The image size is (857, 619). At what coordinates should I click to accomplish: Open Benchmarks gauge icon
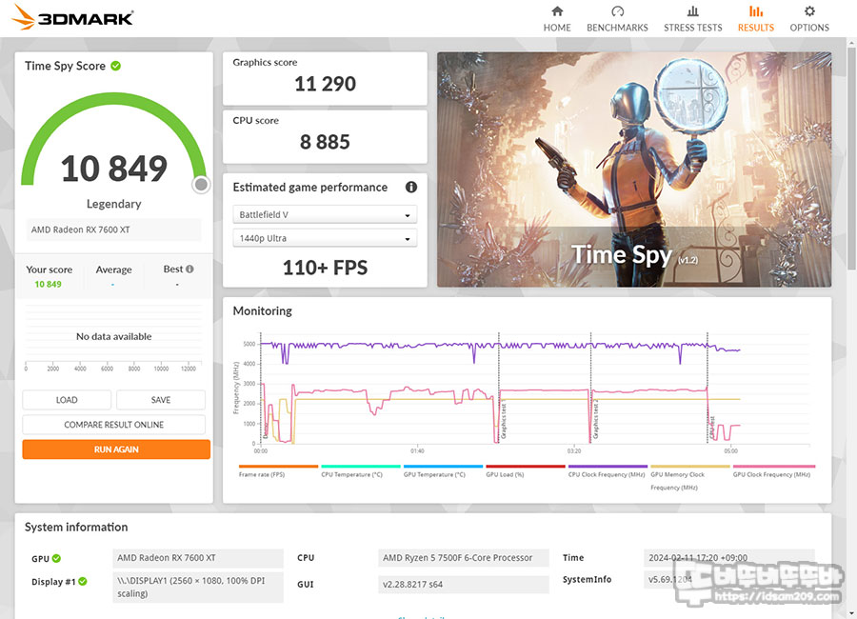(617, 10)
